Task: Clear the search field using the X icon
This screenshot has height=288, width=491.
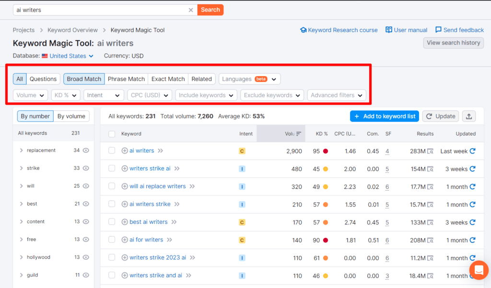Action: (x=191, y=10)
